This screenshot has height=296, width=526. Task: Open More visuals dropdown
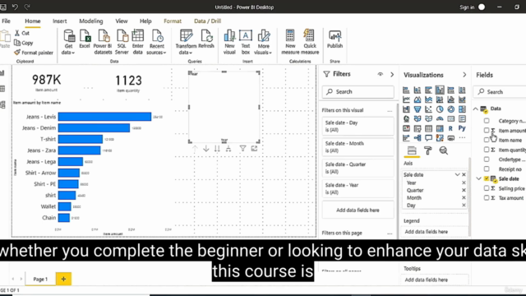point(263,42)
